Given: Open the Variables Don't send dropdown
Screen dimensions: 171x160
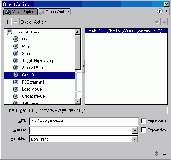Looking at the screenshot, I should tap(135, 139).
